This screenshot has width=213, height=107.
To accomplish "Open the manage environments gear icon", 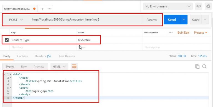I will pos(208,6).
